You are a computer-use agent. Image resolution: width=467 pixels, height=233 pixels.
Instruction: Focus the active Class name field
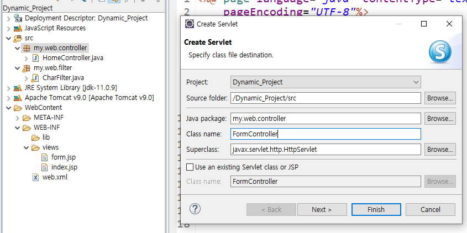[x=326, y=134]
